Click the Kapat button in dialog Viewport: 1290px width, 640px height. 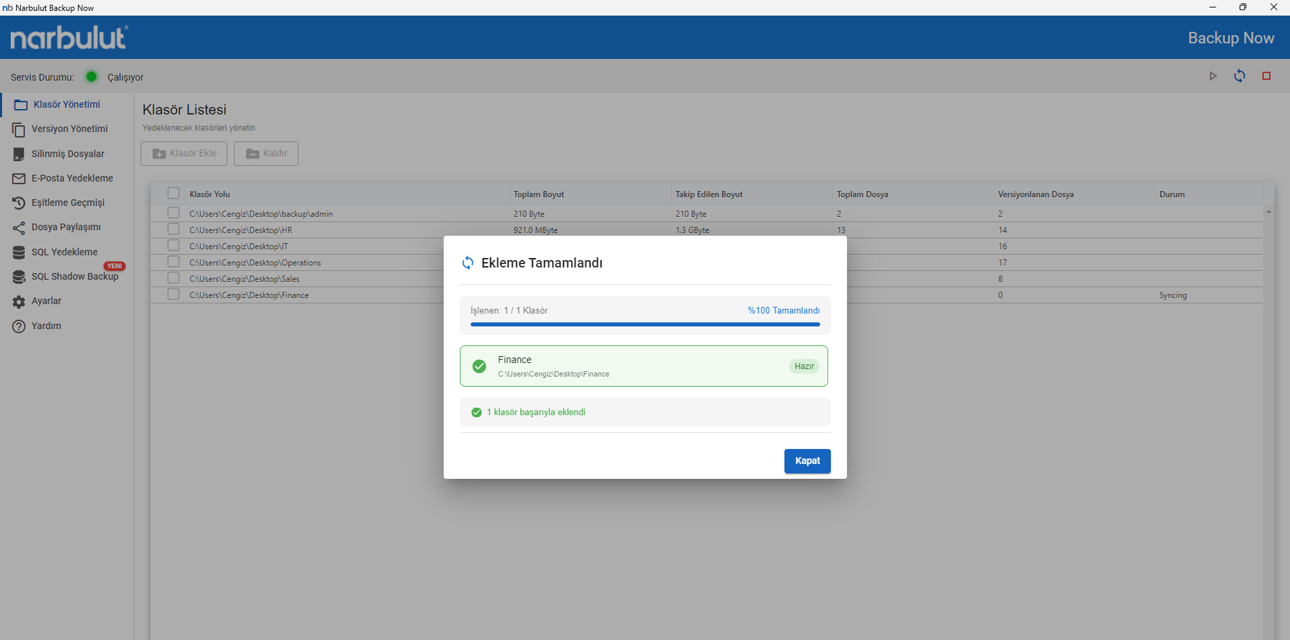pyautogui.click(x=807, y=461)
